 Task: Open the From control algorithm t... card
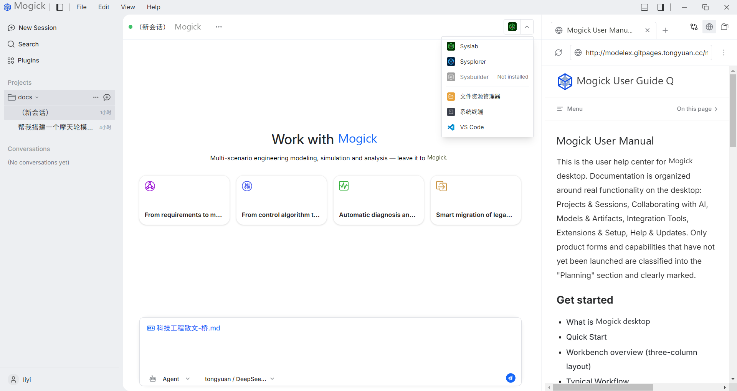pos(281,200)
